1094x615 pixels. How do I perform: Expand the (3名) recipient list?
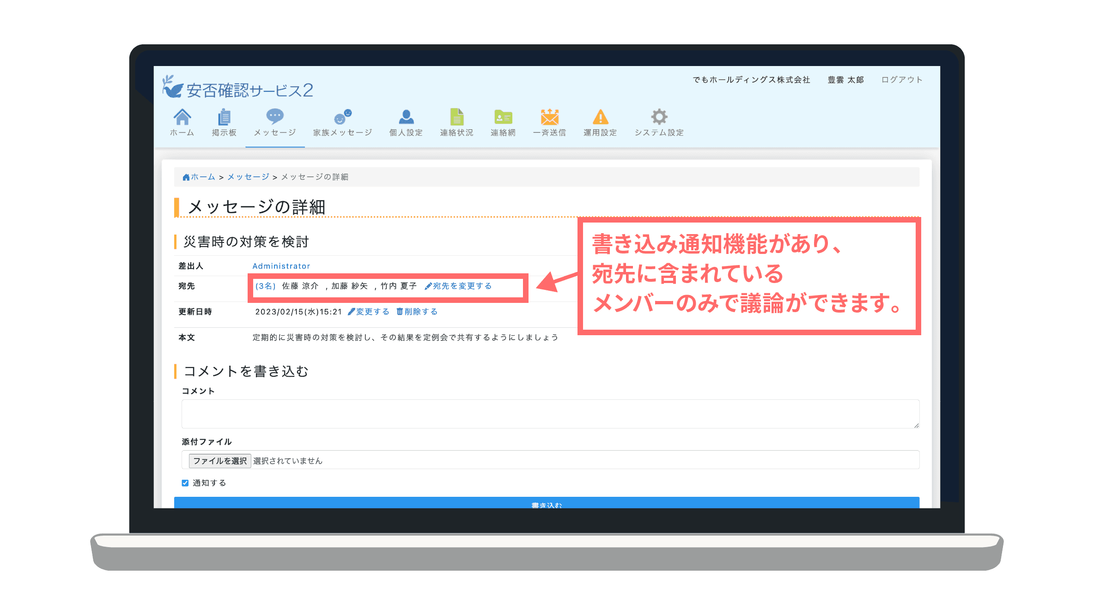266,286
